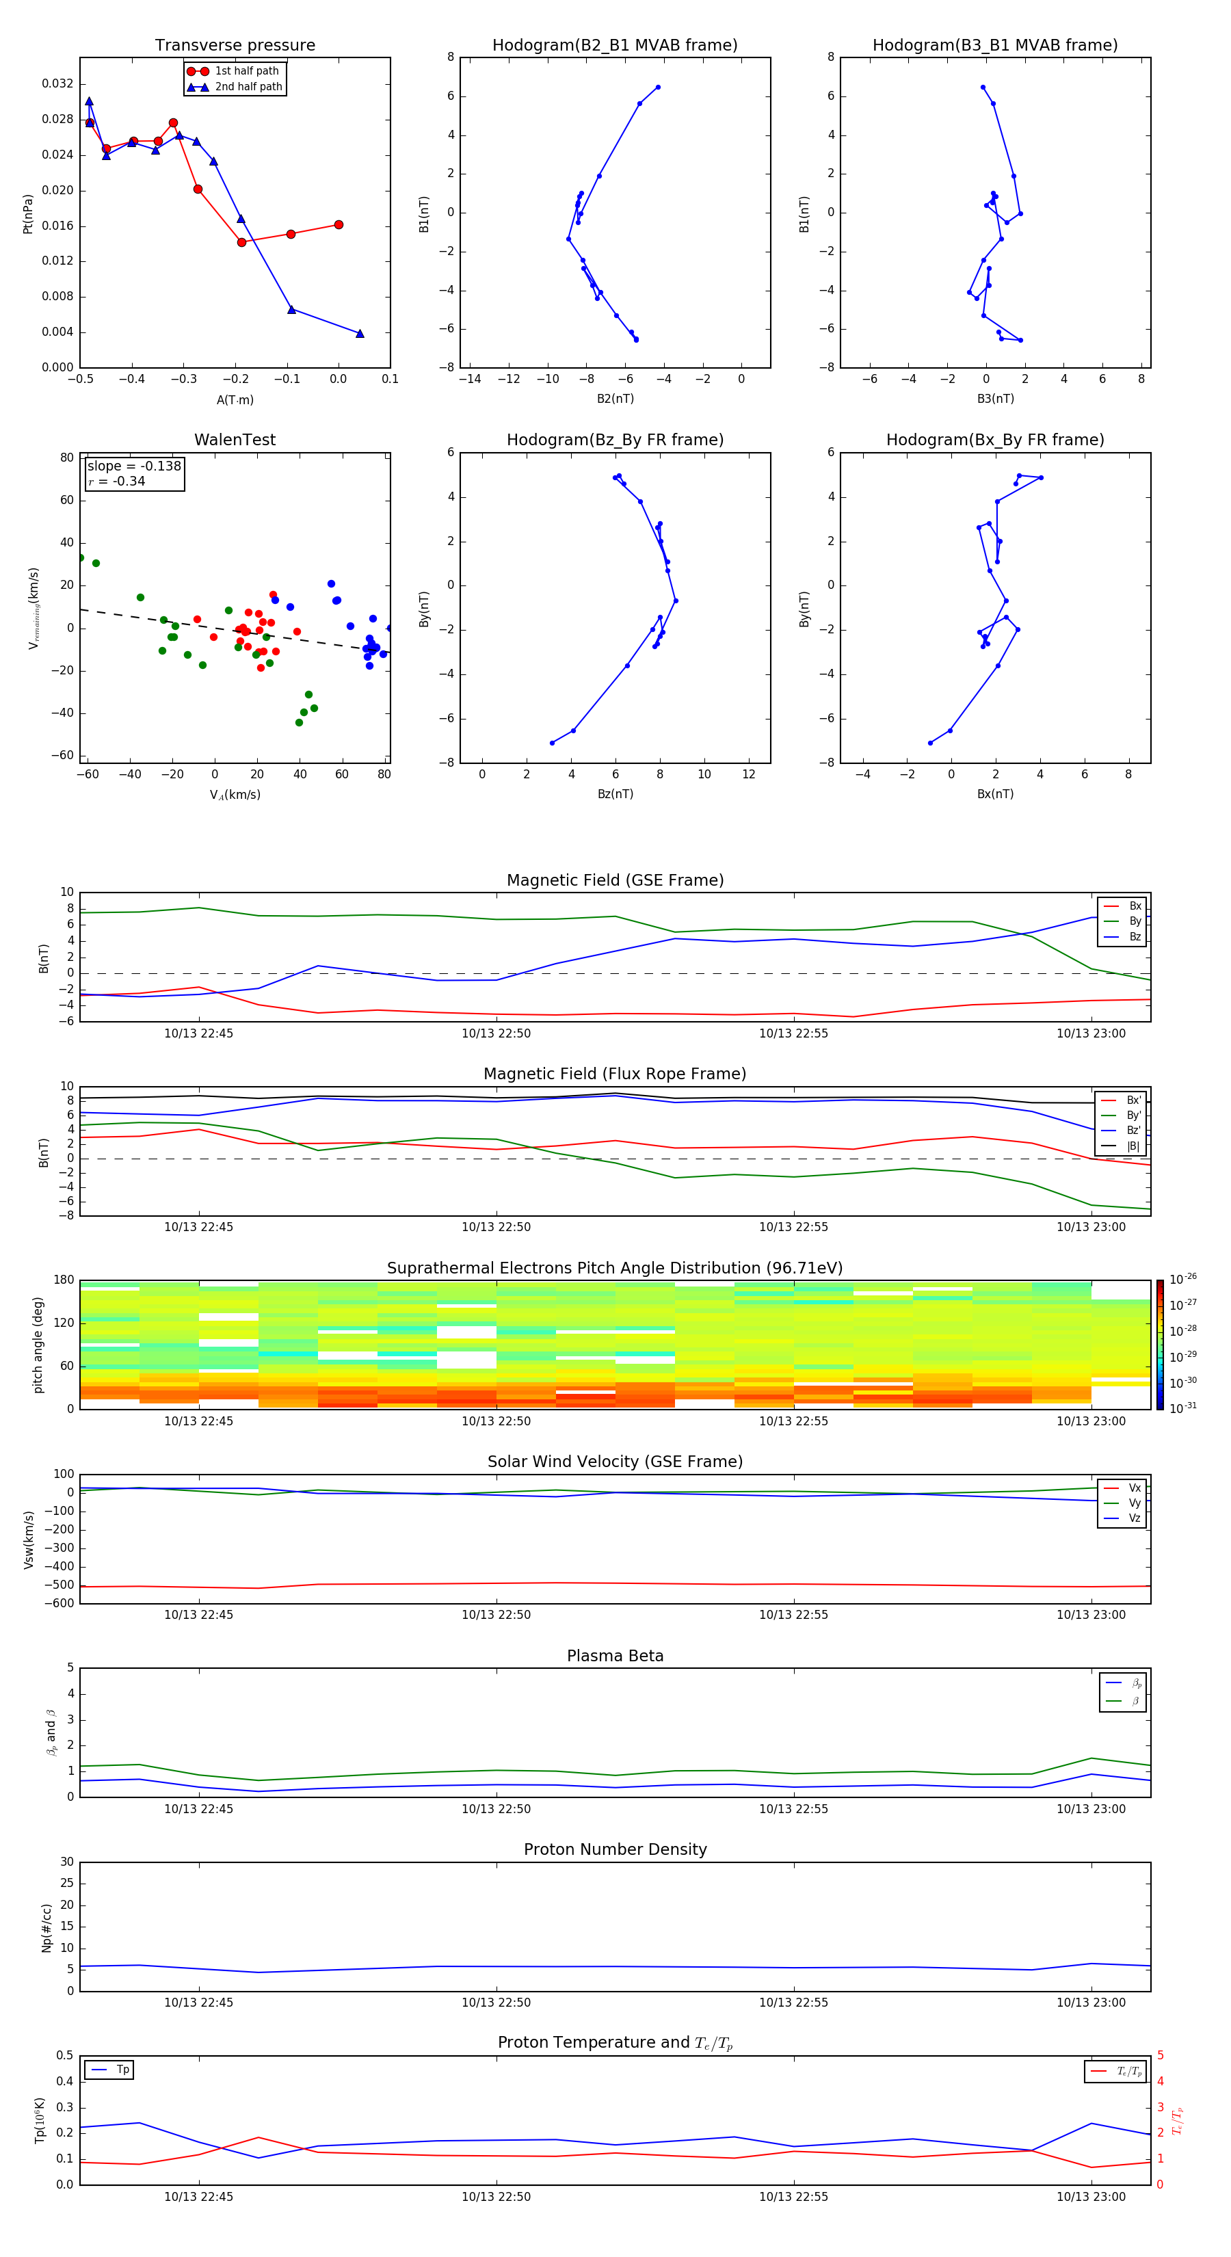Click the "pitch angle (deg)" axis label

coord(38,1344)
